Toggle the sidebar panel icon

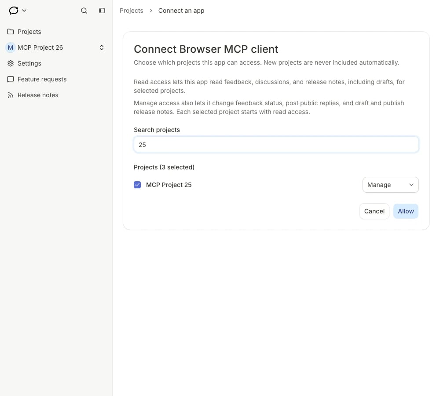pos(102,11)
